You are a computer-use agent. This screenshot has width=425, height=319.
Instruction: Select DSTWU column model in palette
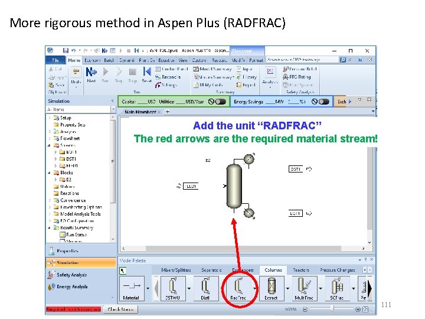click(173, 288)
